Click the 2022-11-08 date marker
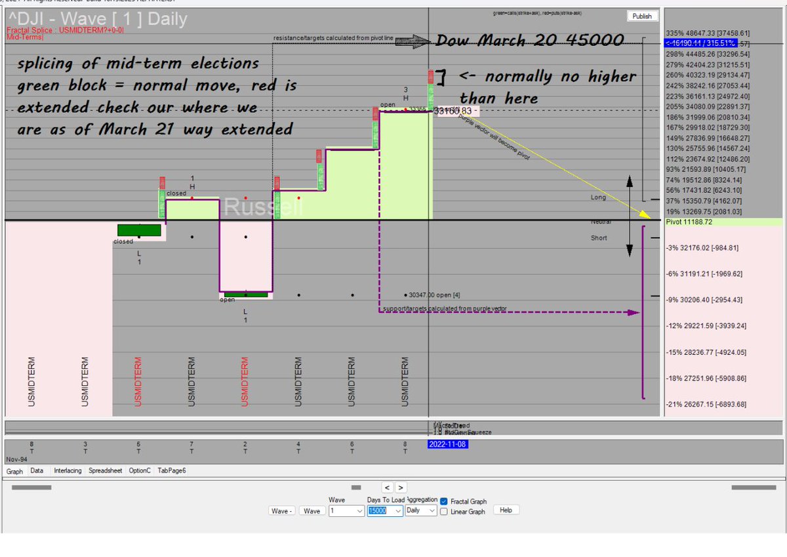The height and width of the screenshot is (557, 787). coord(447,444)
